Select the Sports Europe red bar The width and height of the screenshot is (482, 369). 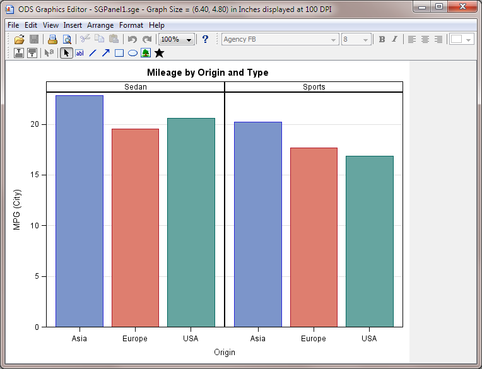pyautogui.click(x=314, y=237)
